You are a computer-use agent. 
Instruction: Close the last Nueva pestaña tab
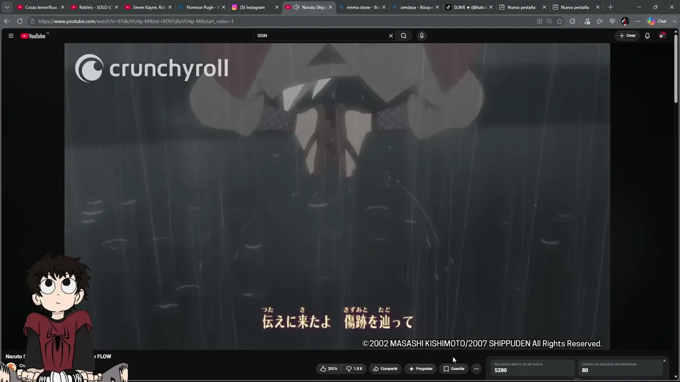click(x=598, y=7)
